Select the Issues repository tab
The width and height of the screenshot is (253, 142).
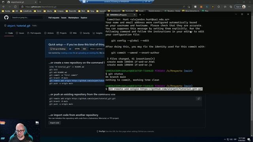20,33
